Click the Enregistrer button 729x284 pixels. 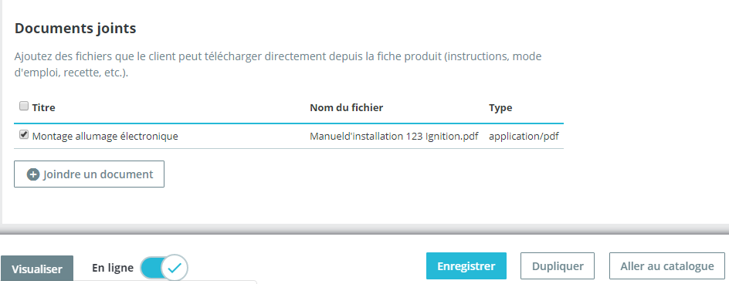(x=466, y=266)
